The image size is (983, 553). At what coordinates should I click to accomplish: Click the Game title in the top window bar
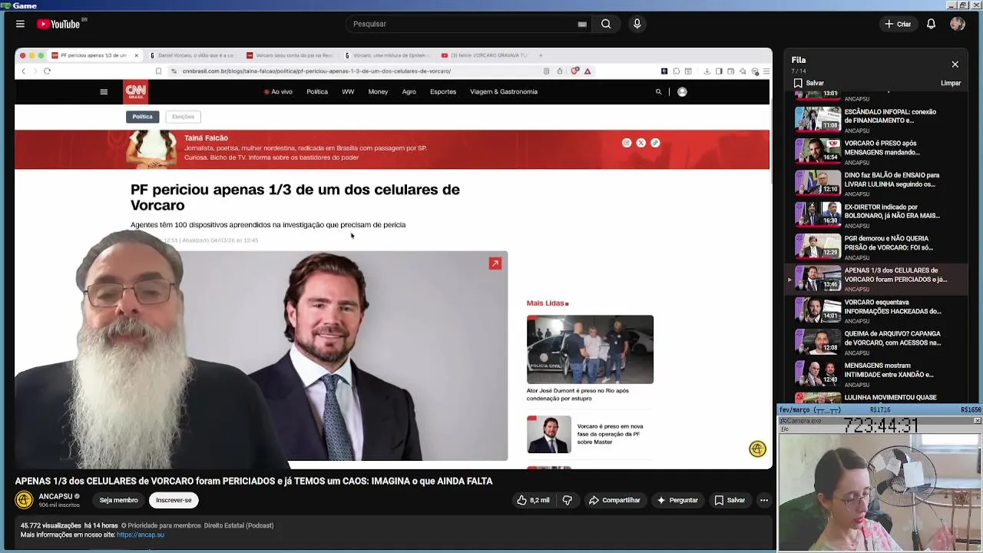25,5
